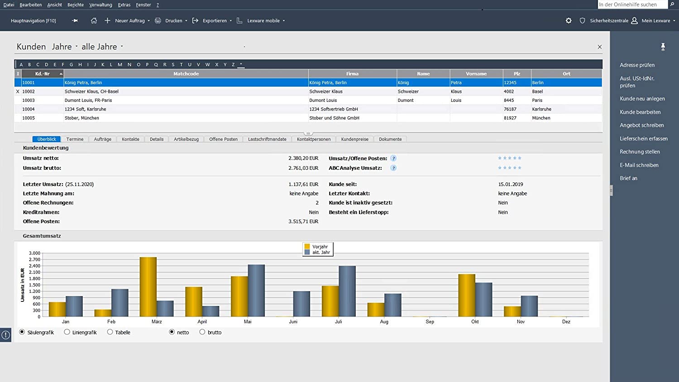Screen dimensions: 679x382
Task: Click Rechnung stellen in sidebar
Action: (x=640, y=152)
